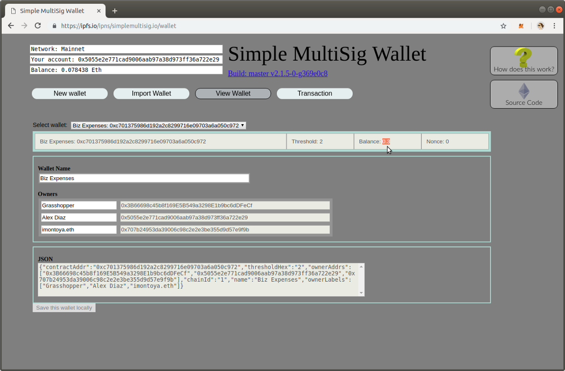This screenshot has width=565, height=371.
Task: Reload the page with the refresh icon
Action: (x=38, y=25)
